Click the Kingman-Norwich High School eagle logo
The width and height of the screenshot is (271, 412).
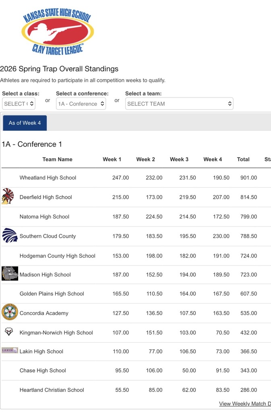coord(9,332)
